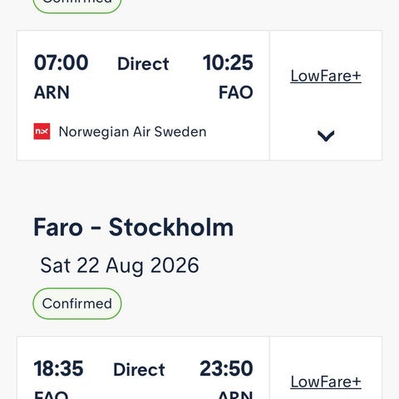Click the FAO arrival airport code

pyautogui.click(x=236, y=92)
